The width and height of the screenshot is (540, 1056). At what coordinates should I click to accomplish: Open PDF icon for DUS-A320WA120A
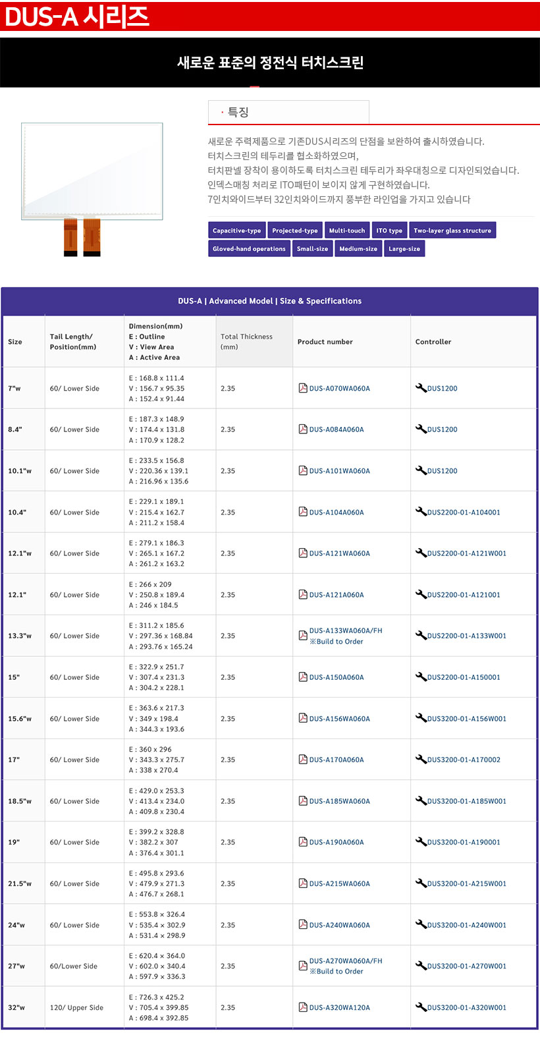coord(303,1007)
